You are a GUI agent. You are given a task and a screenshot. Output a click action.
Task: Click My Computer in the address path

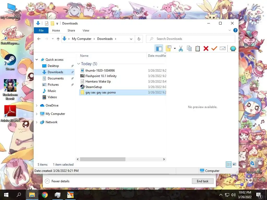pos(82,39)
